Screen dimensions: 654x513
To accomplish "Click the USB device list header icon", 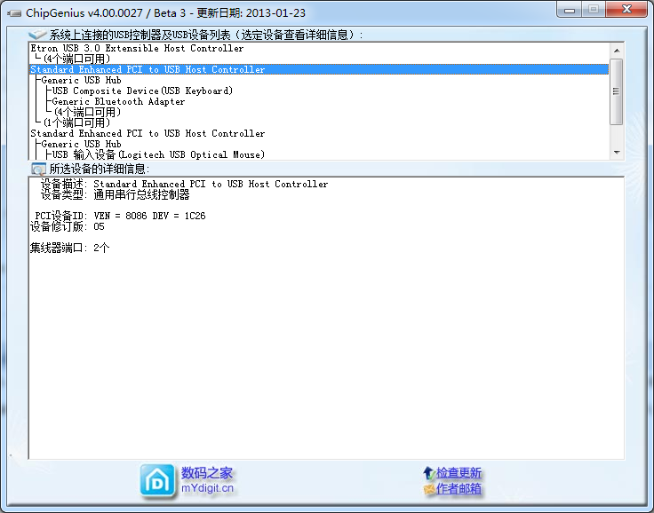I will (37, 35).
